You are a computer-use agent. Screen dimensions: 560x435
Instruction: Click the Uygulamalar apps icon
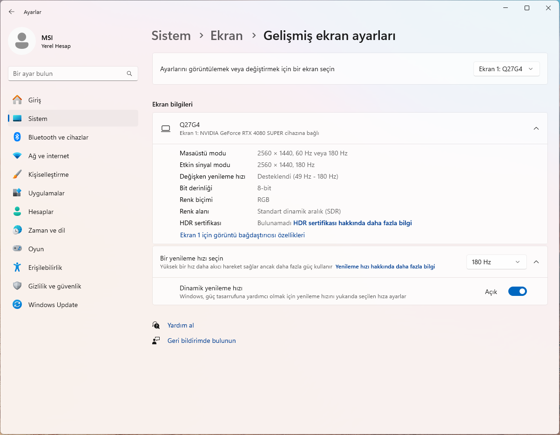coord(17,193)
